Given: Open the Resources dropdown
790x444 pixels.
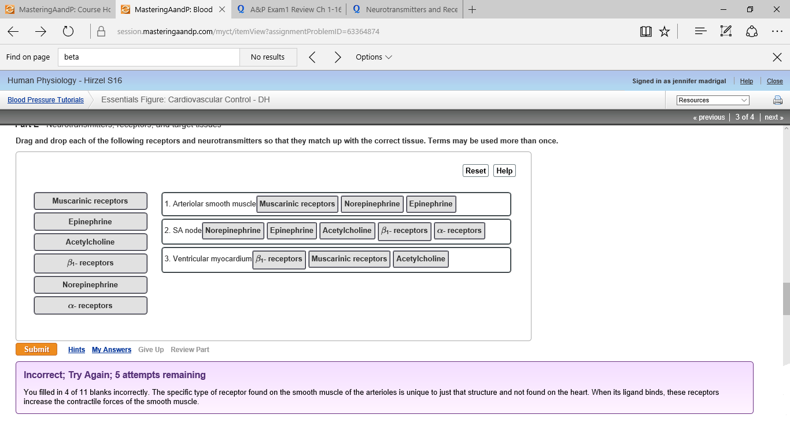Looking at the screenshot, I should (713, 100).
